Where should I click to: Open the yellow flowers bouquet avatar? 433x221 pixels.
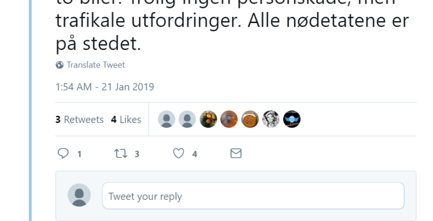[208, 119]
